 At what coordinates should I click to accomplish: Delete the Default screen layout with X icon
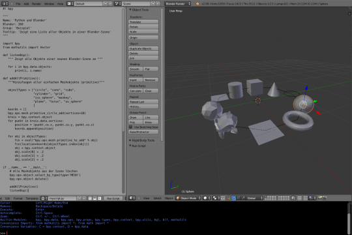point(110,4)
